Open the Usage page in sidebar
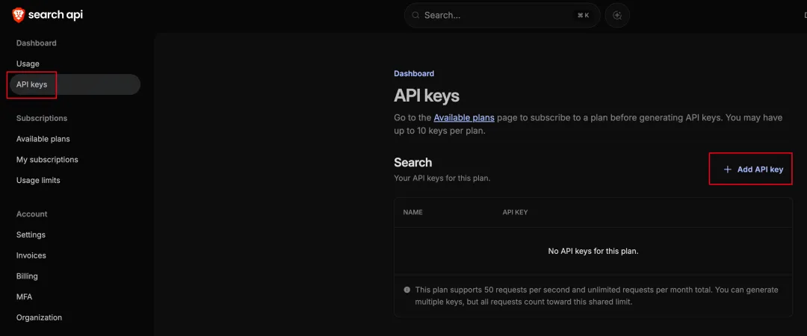 (28, 63)
